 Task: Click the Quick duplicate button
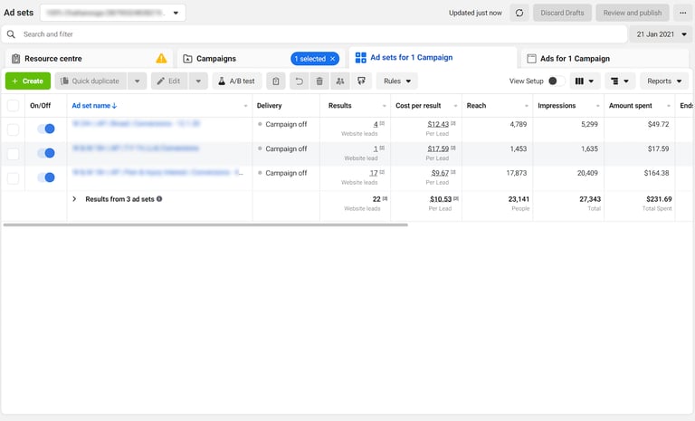pos(90,81)
